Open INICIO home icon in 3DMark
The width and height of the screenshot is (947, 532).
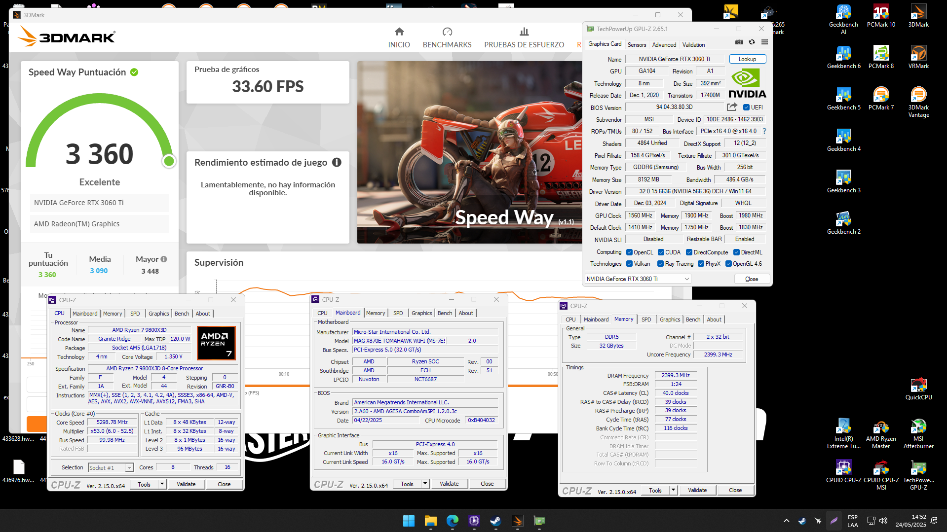coord(399,32)
